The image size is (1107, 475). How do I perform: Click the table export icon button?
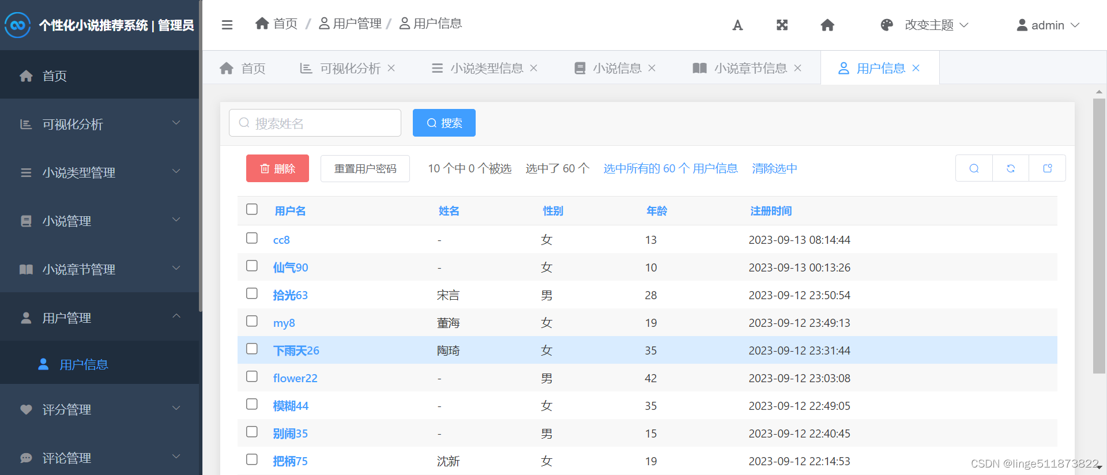(1048, 168)
